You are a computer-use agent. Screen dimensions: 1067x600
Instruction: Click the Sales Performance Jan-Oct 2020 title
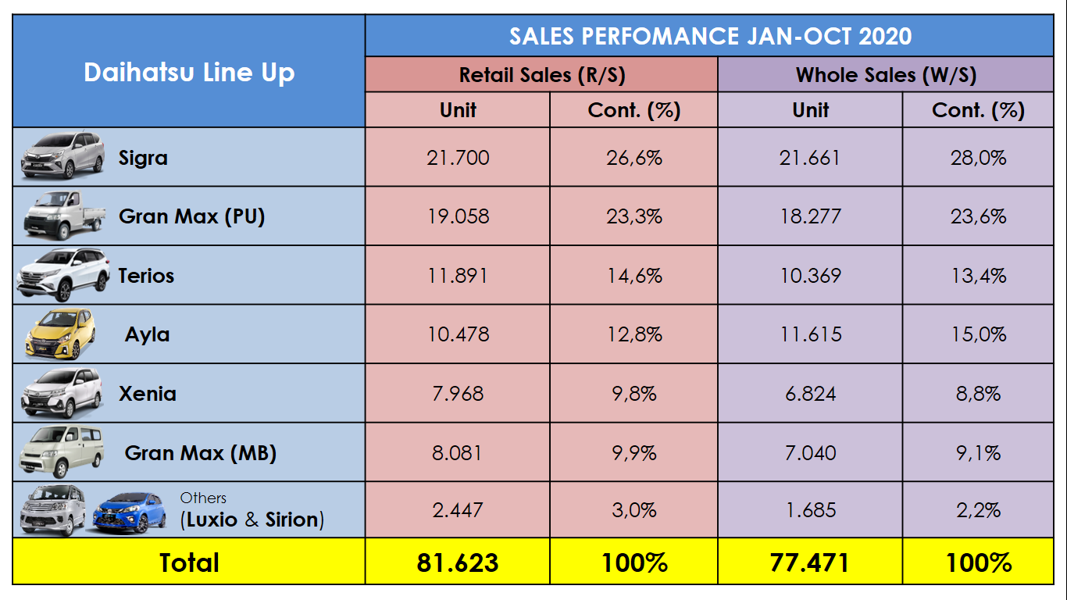[710, 36]
